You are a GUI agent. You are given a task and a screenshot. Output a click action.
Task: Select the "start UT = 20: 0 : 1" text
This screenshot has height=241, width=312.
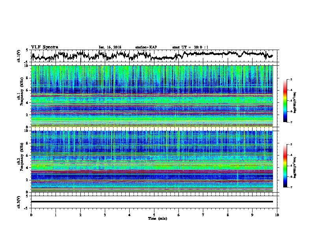(190, 47)
